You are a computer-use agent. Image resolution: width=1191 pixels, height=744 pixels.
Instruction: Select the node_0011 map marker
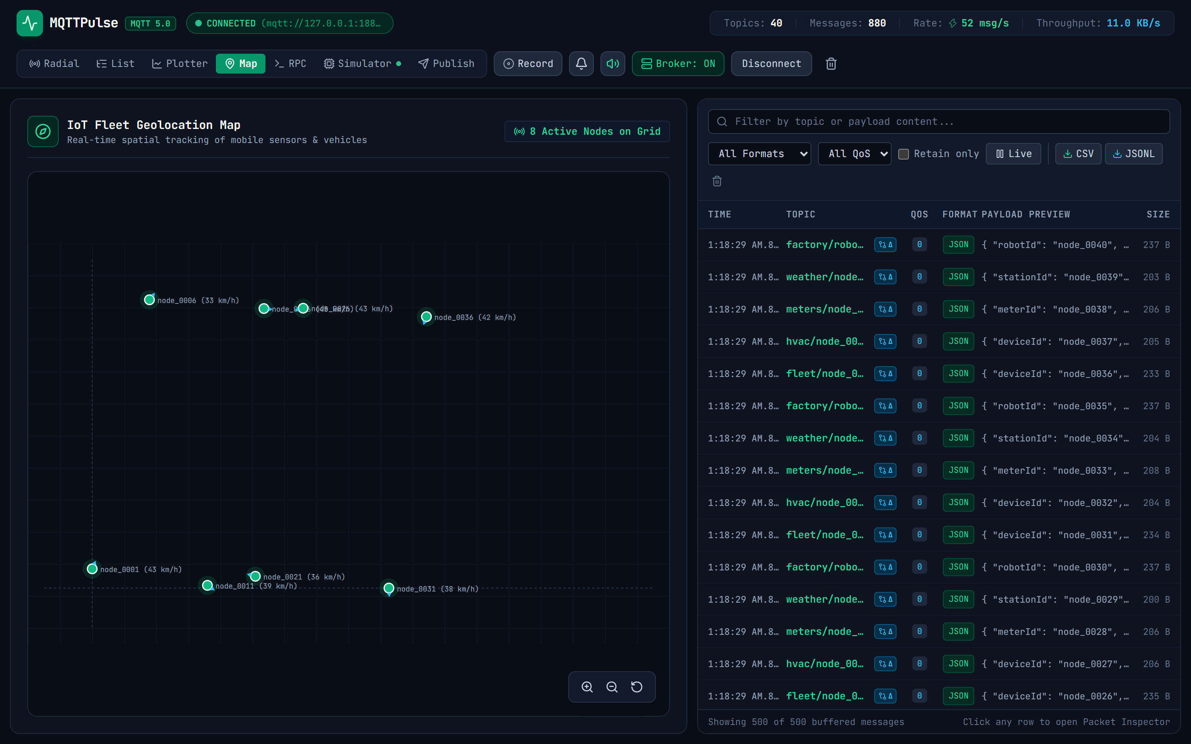(207, 586)
